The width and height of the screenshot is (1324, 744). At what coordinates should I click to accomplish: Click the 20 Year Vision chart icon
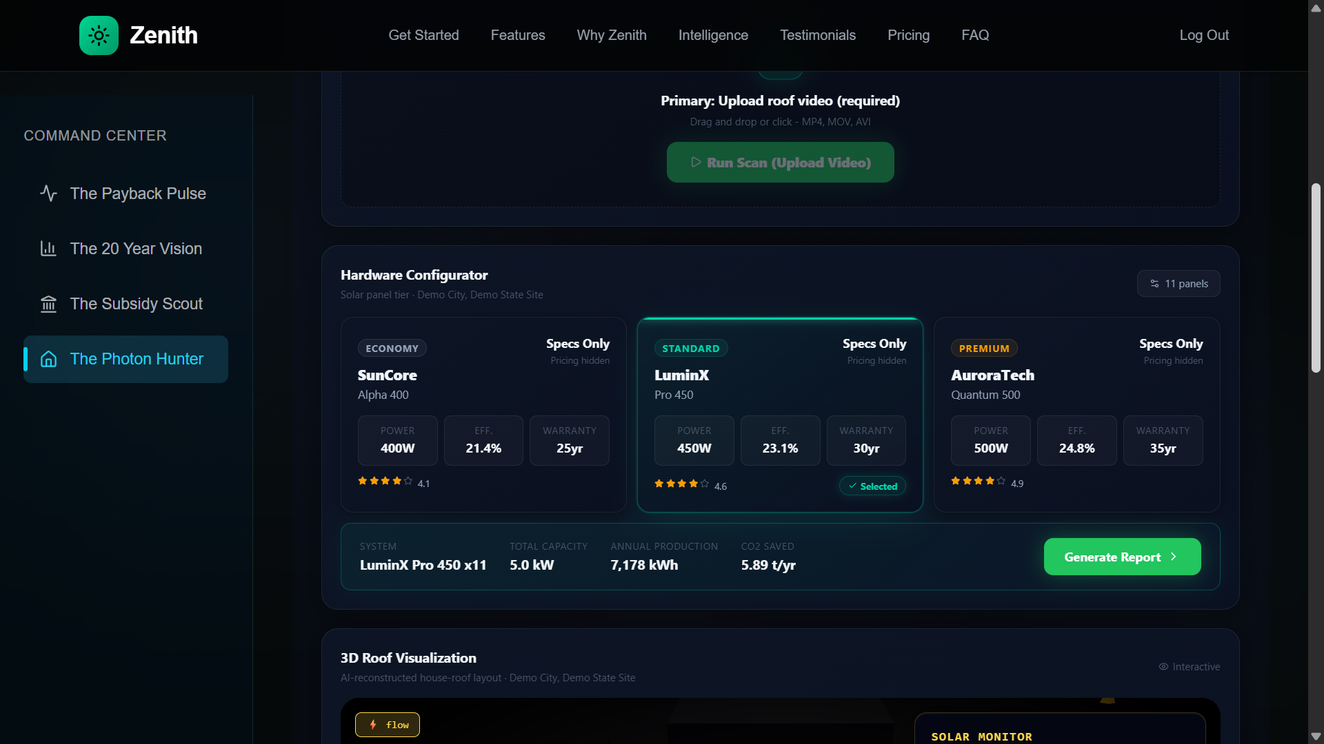(x=48, y=249)
